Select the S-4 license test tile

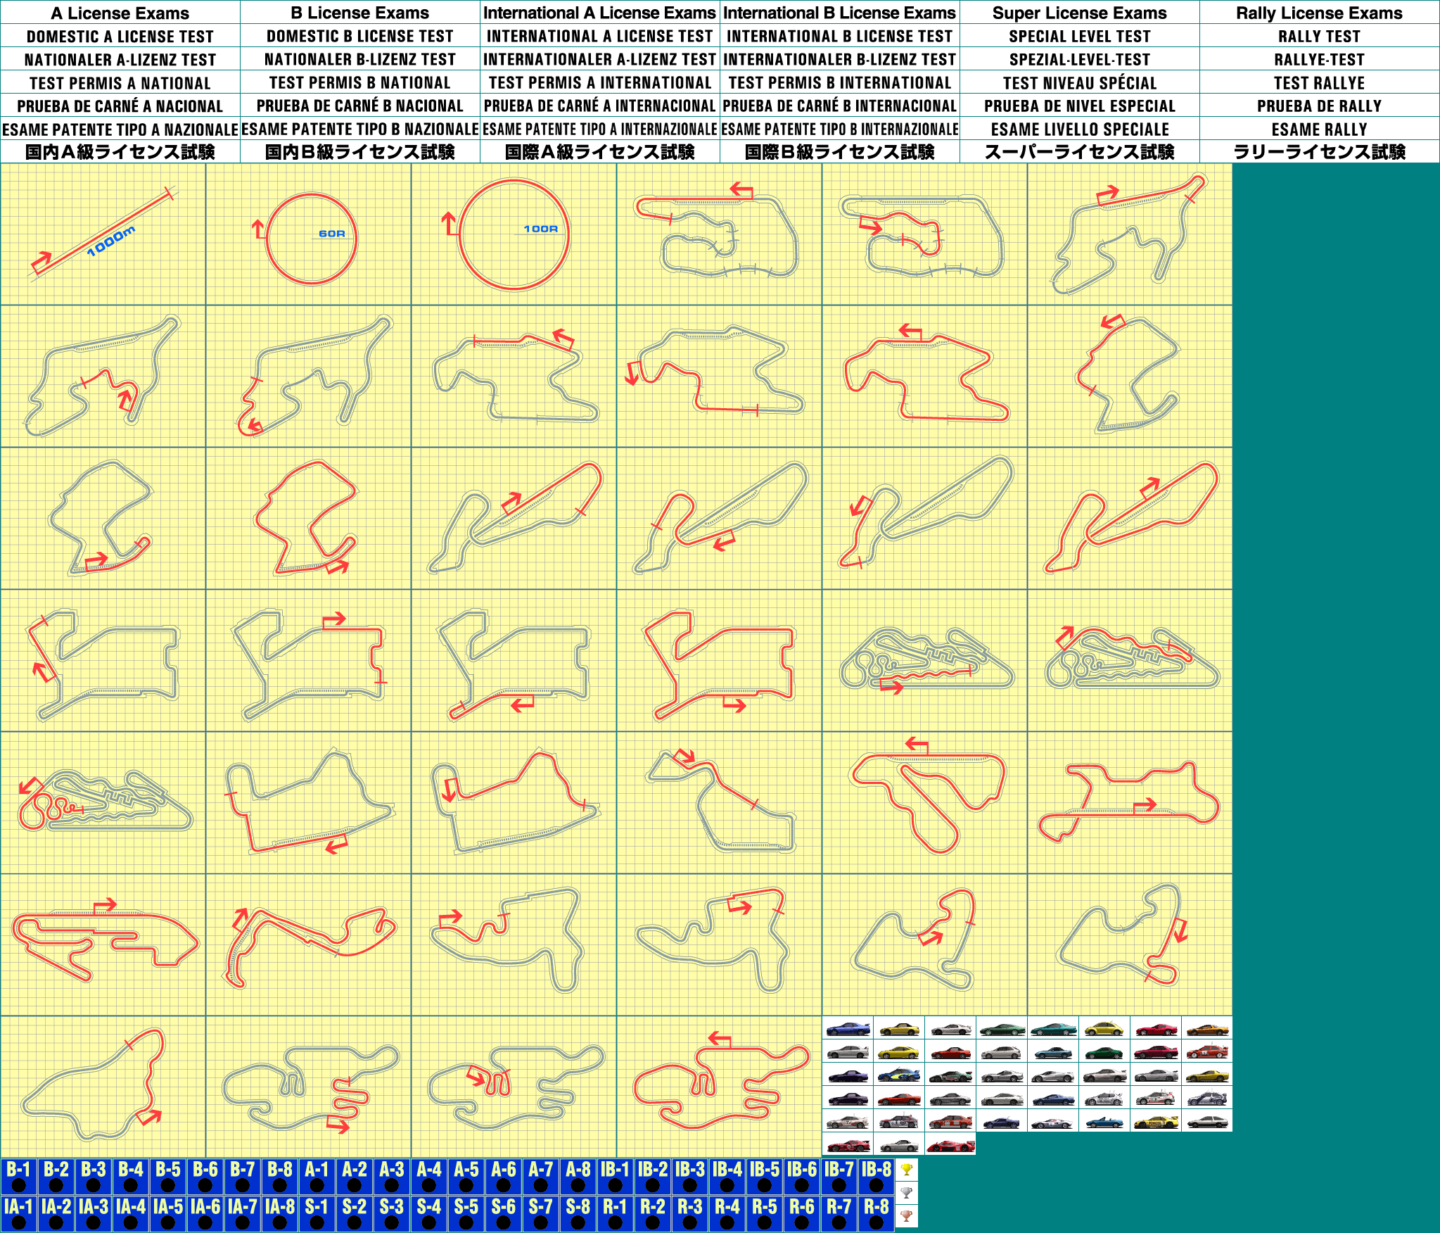point(428,1214)
